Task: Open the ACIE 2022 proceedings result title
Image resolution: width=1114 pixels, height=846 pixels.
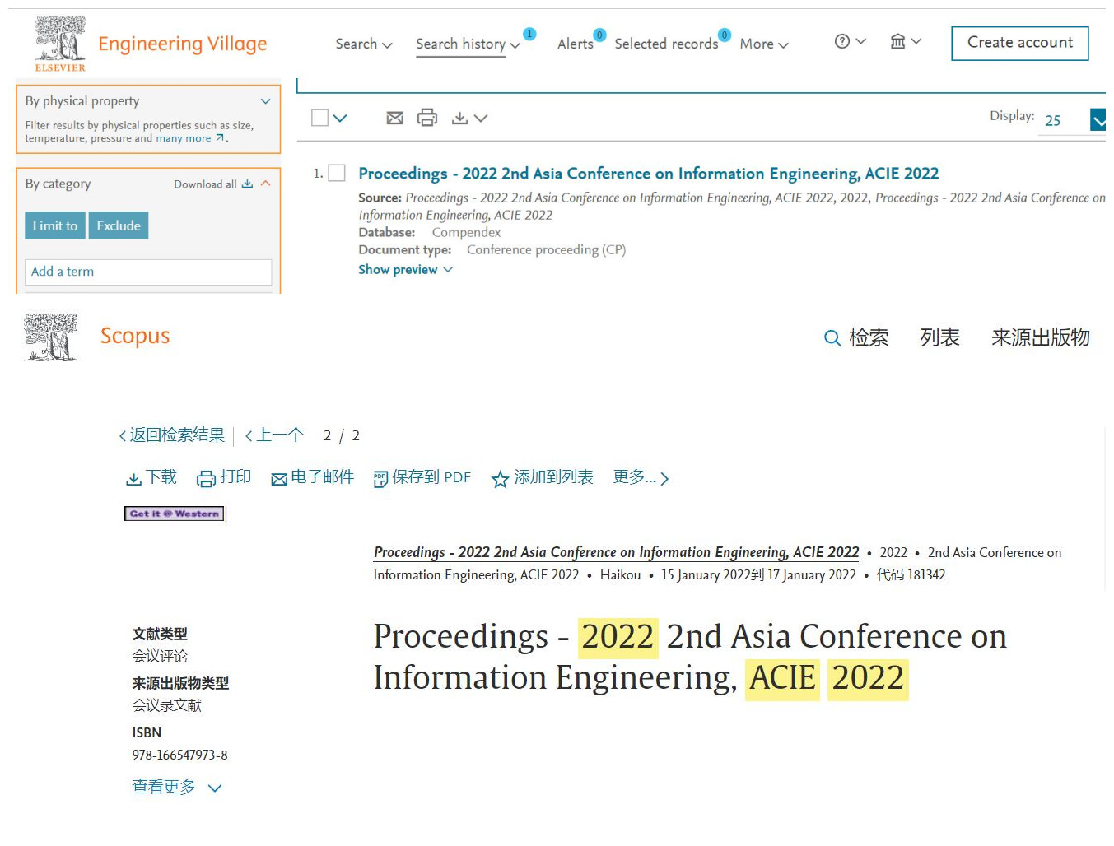Action: [649, 174]
